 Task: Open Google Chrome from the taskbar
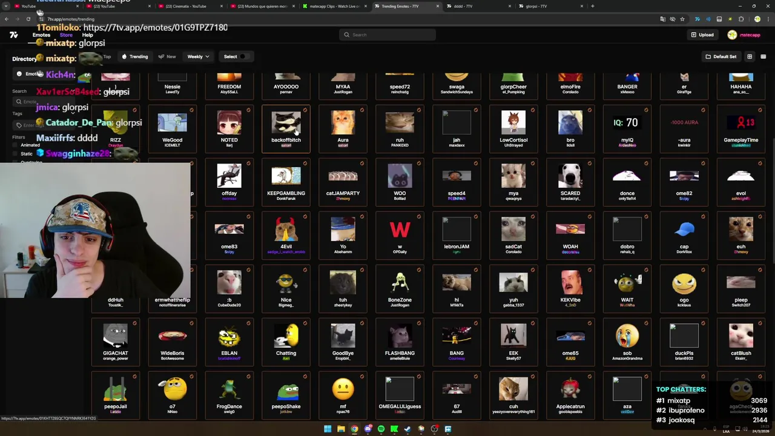click(x=354, y=429)
